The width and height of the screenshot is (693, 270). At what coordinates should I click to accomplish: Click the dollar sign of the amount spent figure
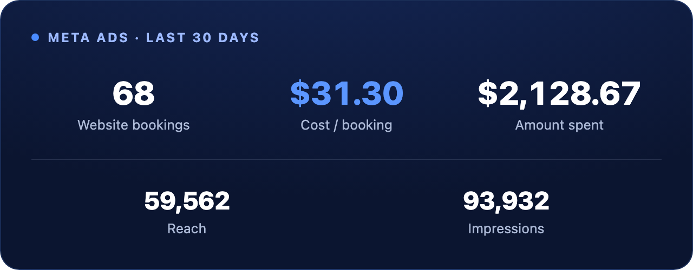[487, 93]
